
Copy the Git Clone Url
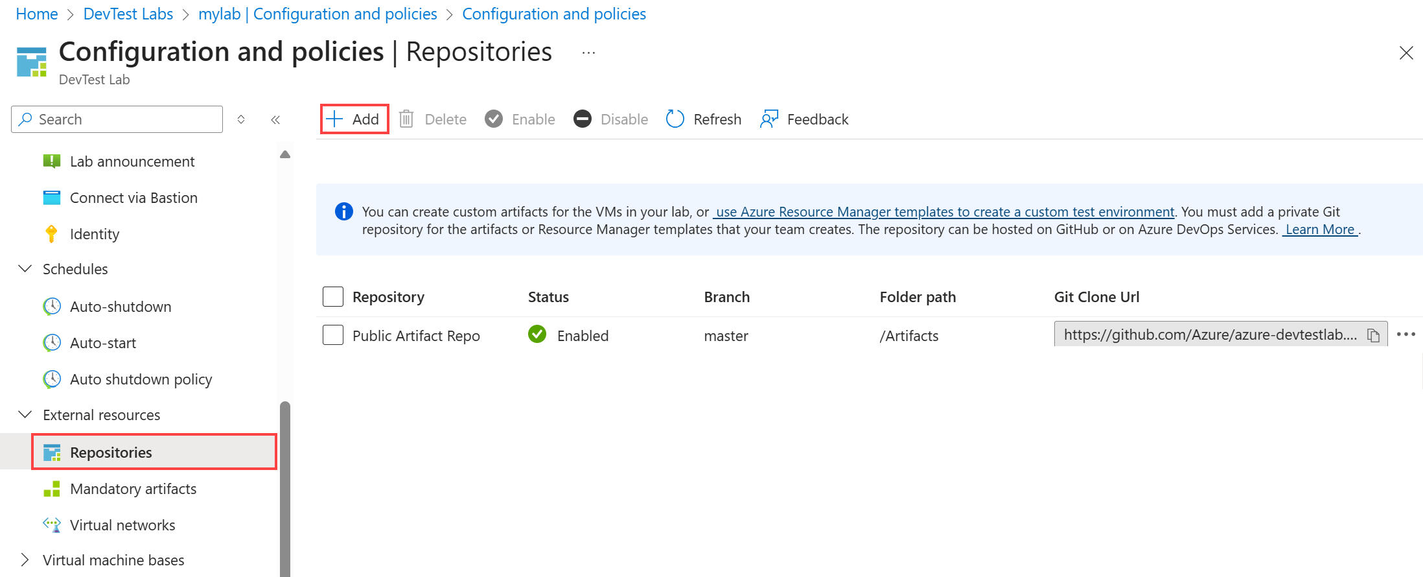[x=1373, y=335]
